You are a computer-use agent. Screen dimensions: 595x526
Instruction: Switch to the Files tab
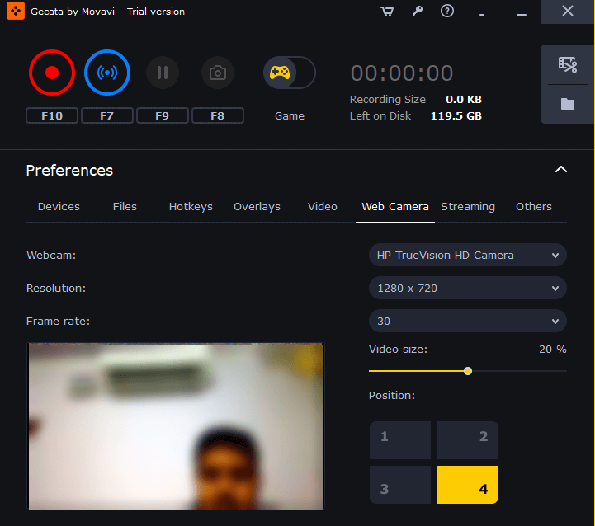pos(125,207)
